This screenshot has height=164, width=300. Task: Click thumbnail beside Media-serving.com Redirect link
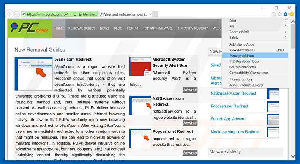coord(273,132)
